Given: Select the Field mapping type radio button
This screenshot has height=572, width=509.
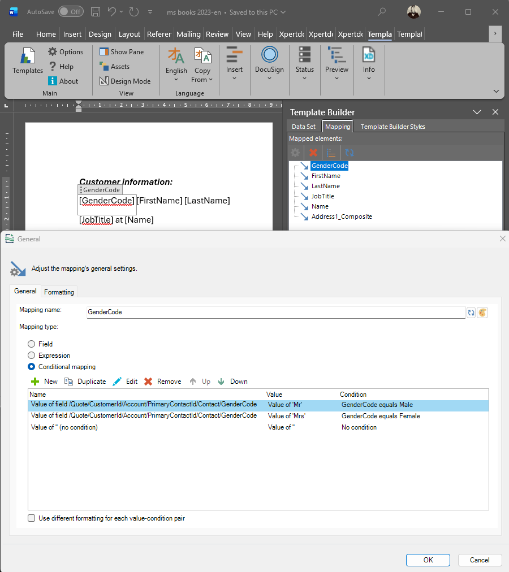Looking at the screenshot, I should coord(32,344).
